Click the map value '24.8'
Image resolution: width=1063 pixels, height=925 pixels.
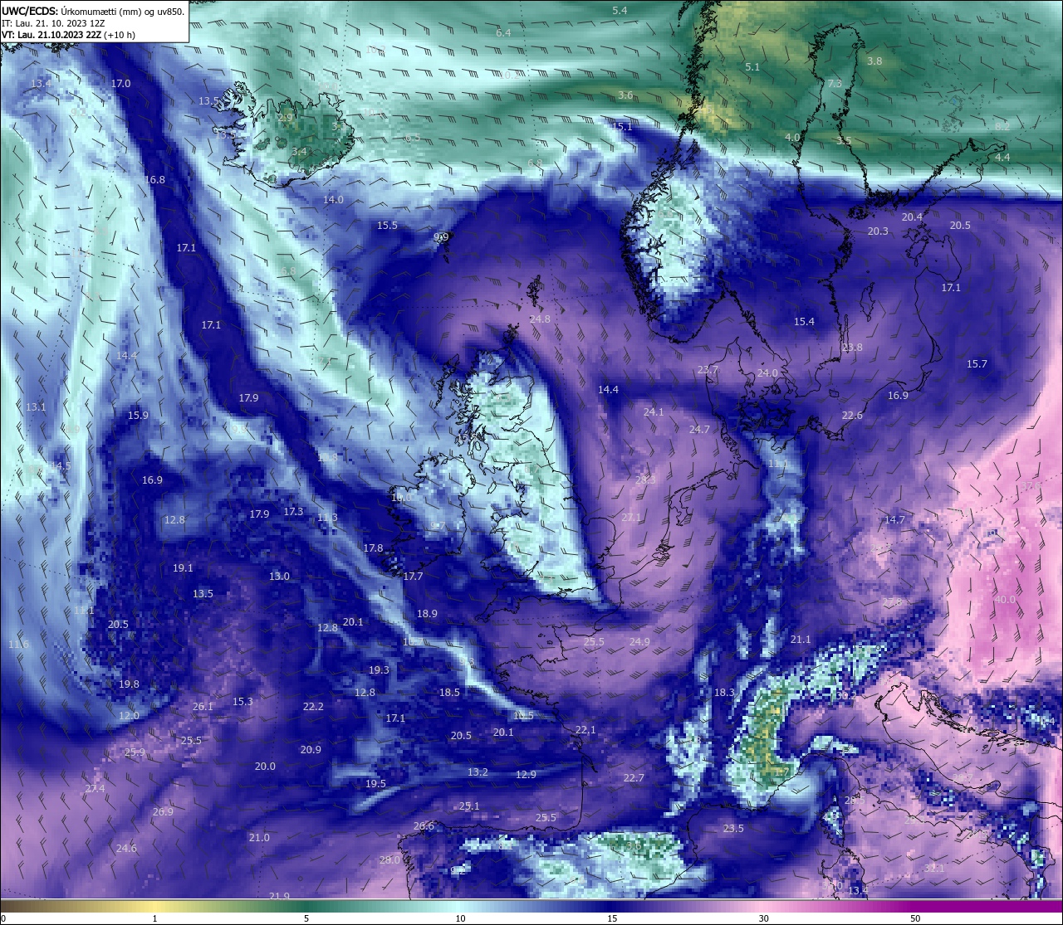[x=540, y=319]
